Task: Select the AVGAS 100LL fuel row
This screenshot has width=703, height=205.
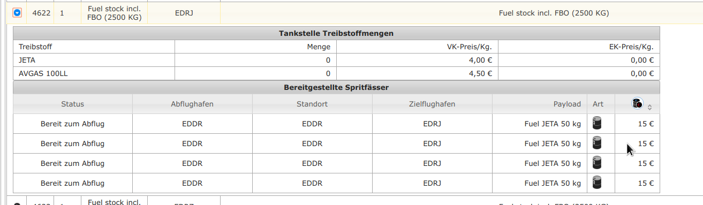Action: pyautogui.click(x=336, y=74)
